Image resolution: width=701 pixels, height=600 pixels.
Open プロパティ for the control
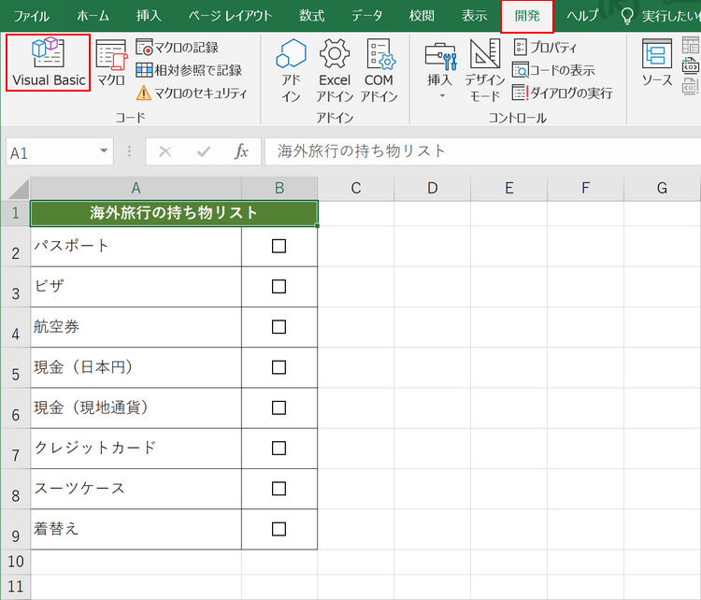(x=545, y=47)
